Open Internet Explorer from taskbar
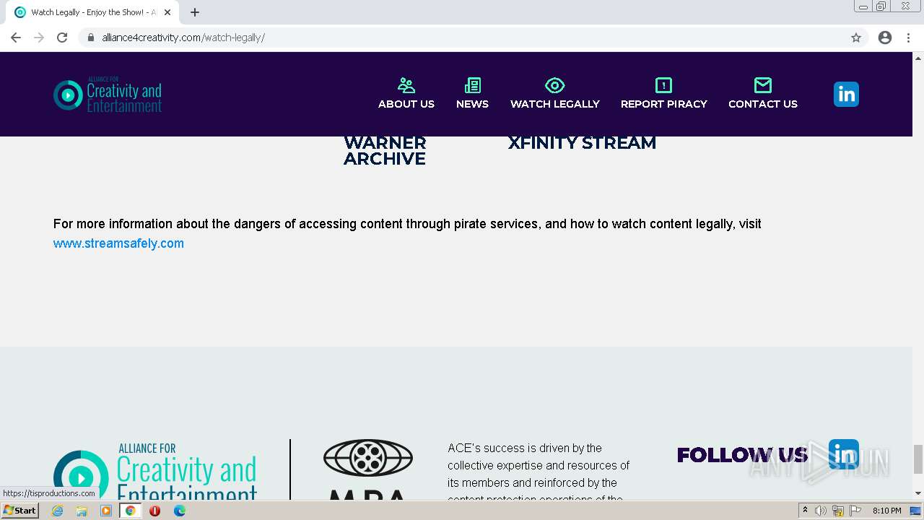 (58, 511)
